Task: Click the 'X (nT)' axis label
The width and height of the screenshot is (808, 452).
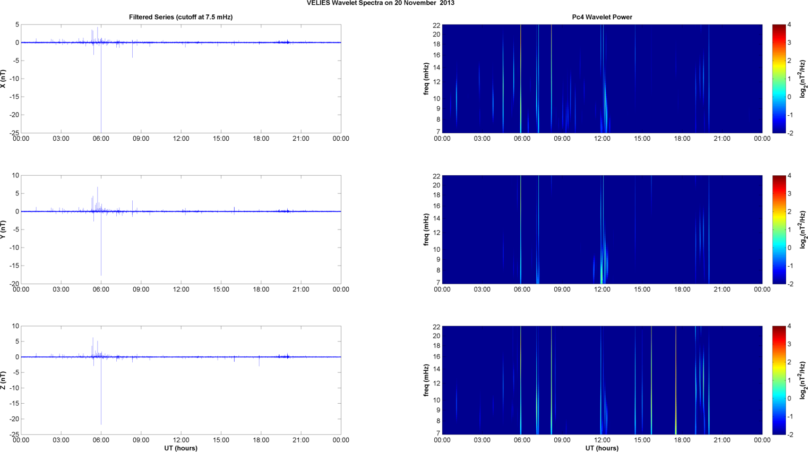Action: coord(3,79)
